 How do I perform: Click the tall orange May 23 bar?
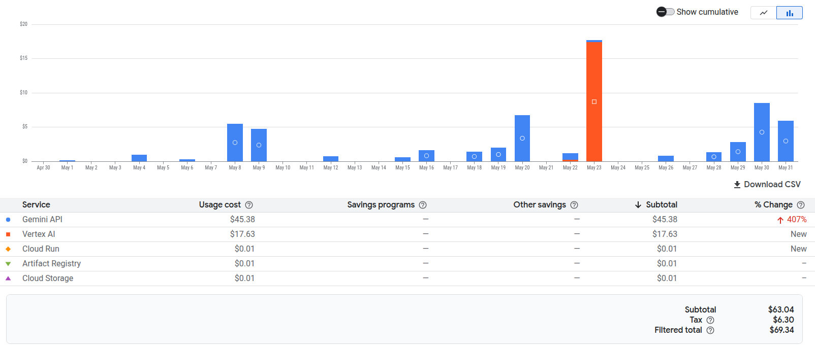tap(594, 101)
